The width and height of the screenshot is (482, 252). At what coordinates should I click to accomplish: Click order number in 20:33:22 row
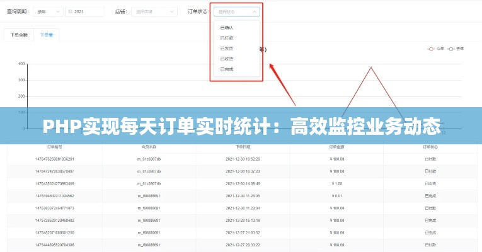55,245
